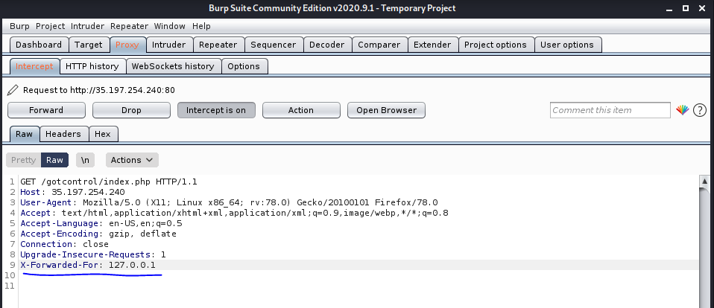View the HTTP history sub-tab
This screenshot has height=308, width=714.
click(92, 66)
